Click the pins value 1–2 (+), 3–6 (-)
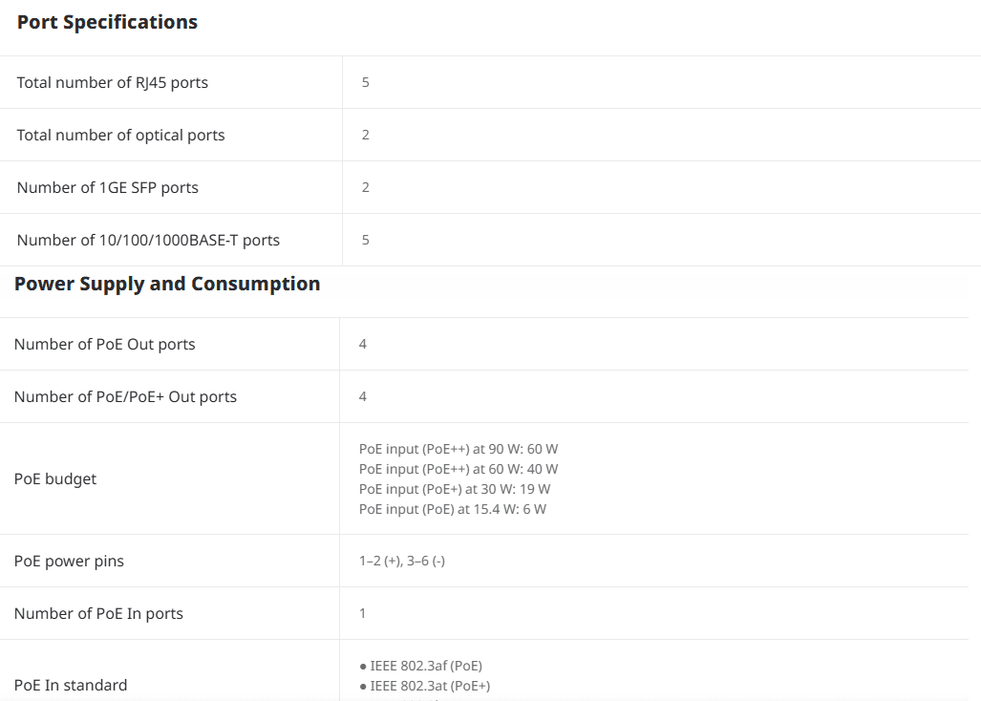 401,561
